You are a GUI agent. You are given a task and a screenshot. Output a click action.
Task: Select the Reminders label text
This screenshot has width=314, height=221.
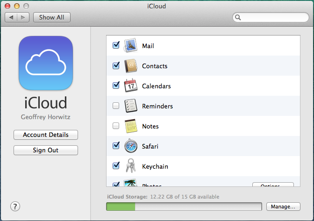pyautogui.click(x=157, y=106)
